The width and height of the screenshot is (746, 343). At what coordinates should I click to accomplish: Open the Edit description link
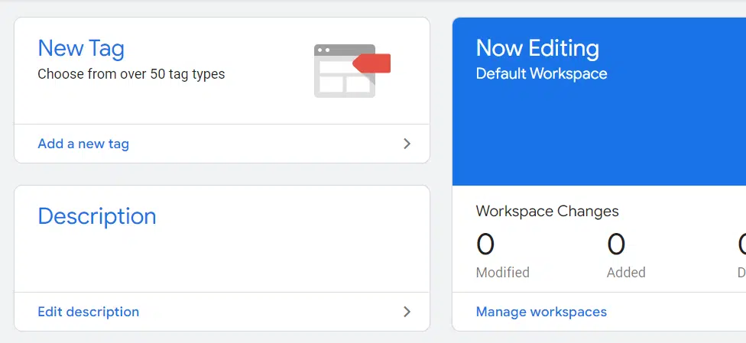pos(88,312)
